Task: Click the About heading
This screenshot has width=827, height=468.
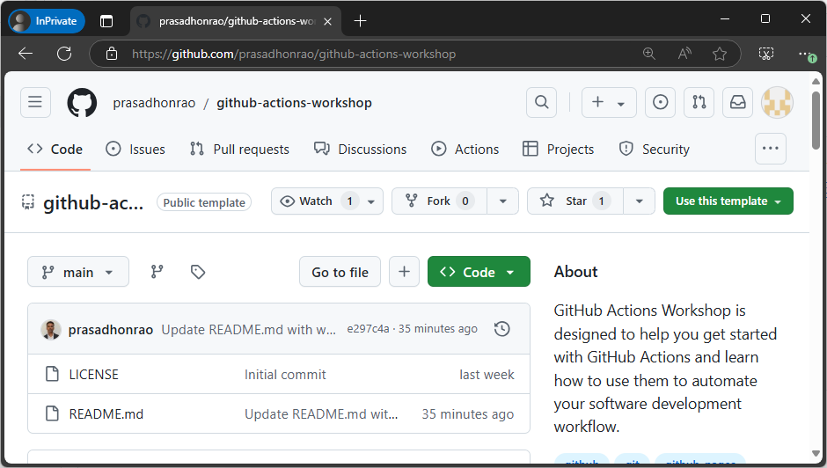Action: click(x=575, y=272)
